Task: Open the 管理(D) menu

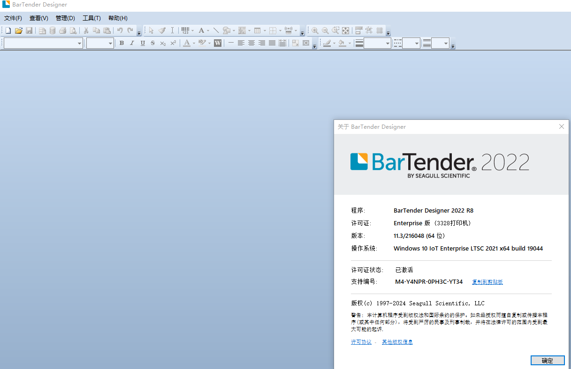Action: tap(65, 18)
